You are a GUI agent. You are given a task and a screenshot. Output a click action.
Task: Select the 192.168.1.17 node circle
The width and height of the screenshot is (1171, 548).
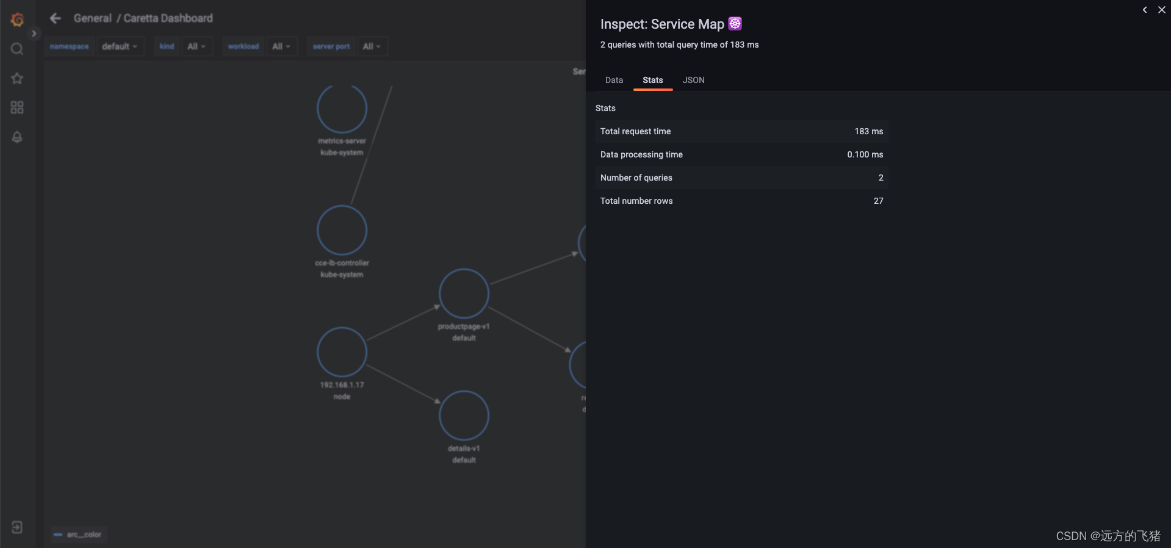342,352
